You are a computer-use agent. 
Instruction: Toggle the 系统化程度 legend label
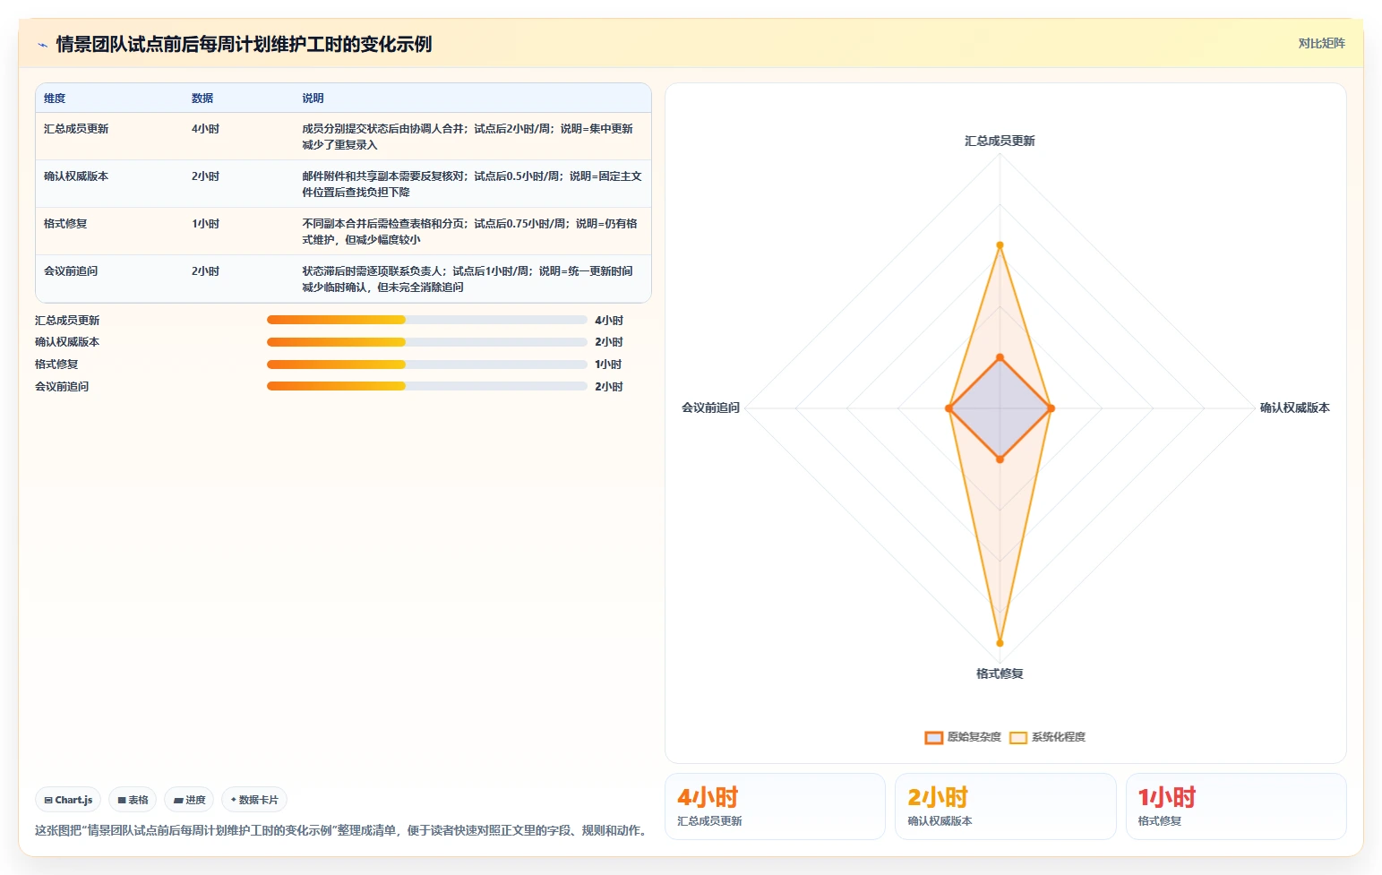point(1058,737)
